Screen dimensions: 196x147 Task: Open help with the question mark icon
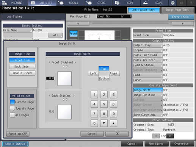click(x=191, y=3)
